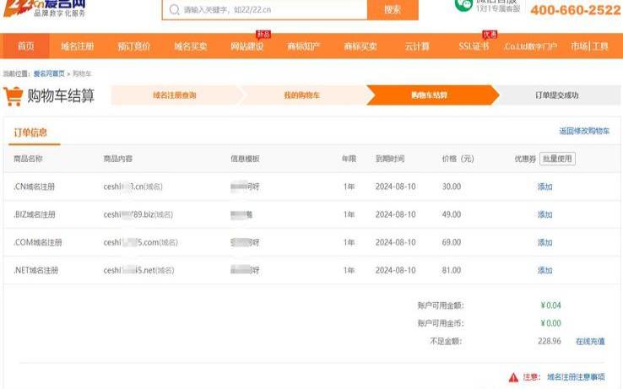Click the price 49.00
Image resolution: width=623 pixels, height=389 pixels.
click(x=452, y=214)
